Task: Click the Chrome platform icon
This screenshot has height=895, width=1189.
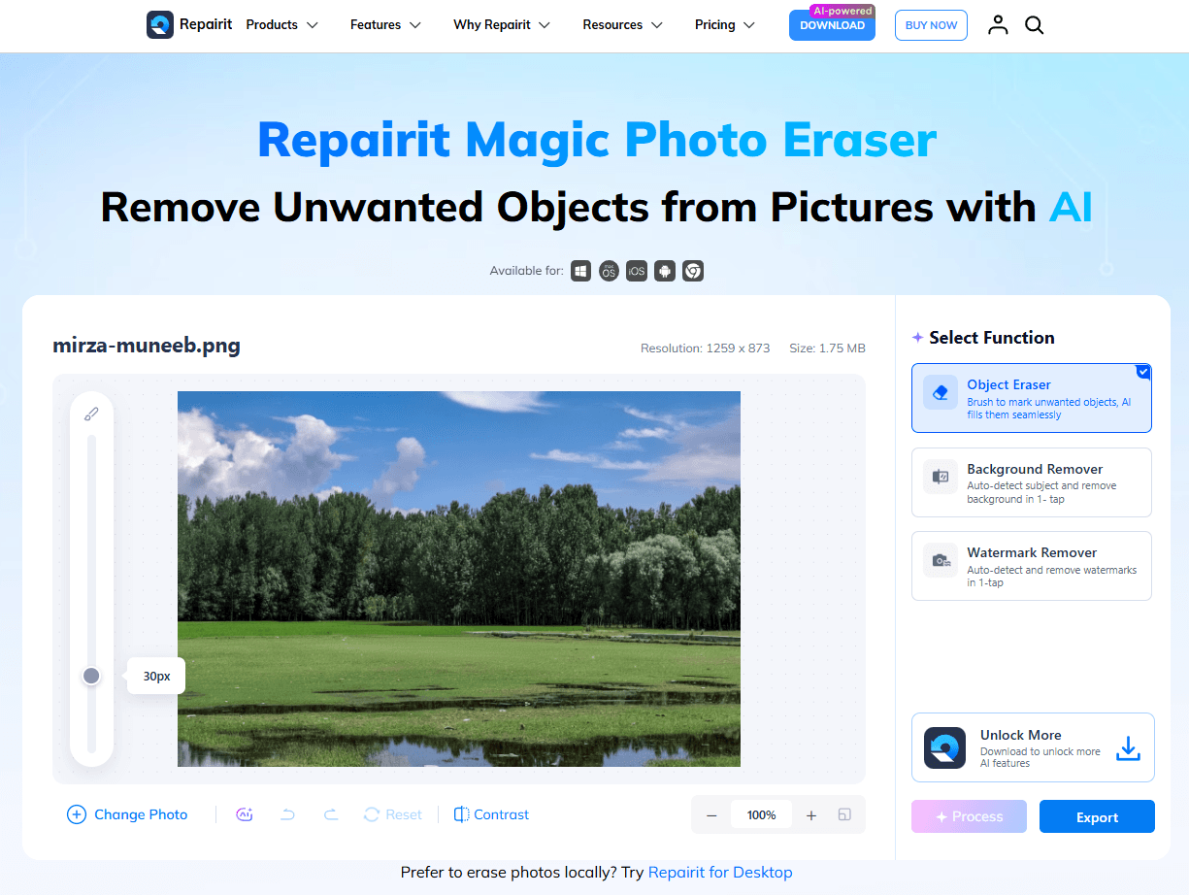Action: point(693,271)
